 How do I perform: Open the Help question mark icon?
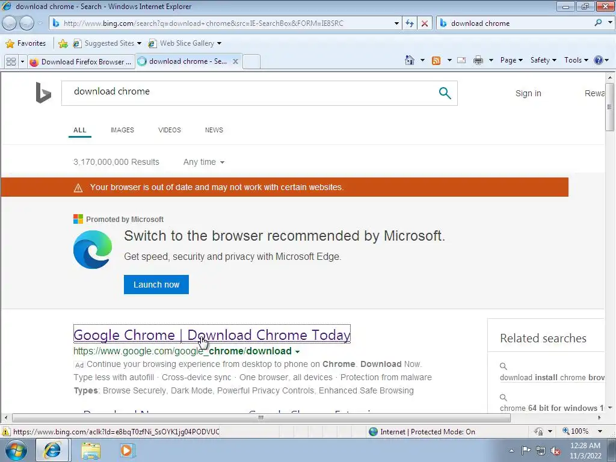click(x=599, y=60)
